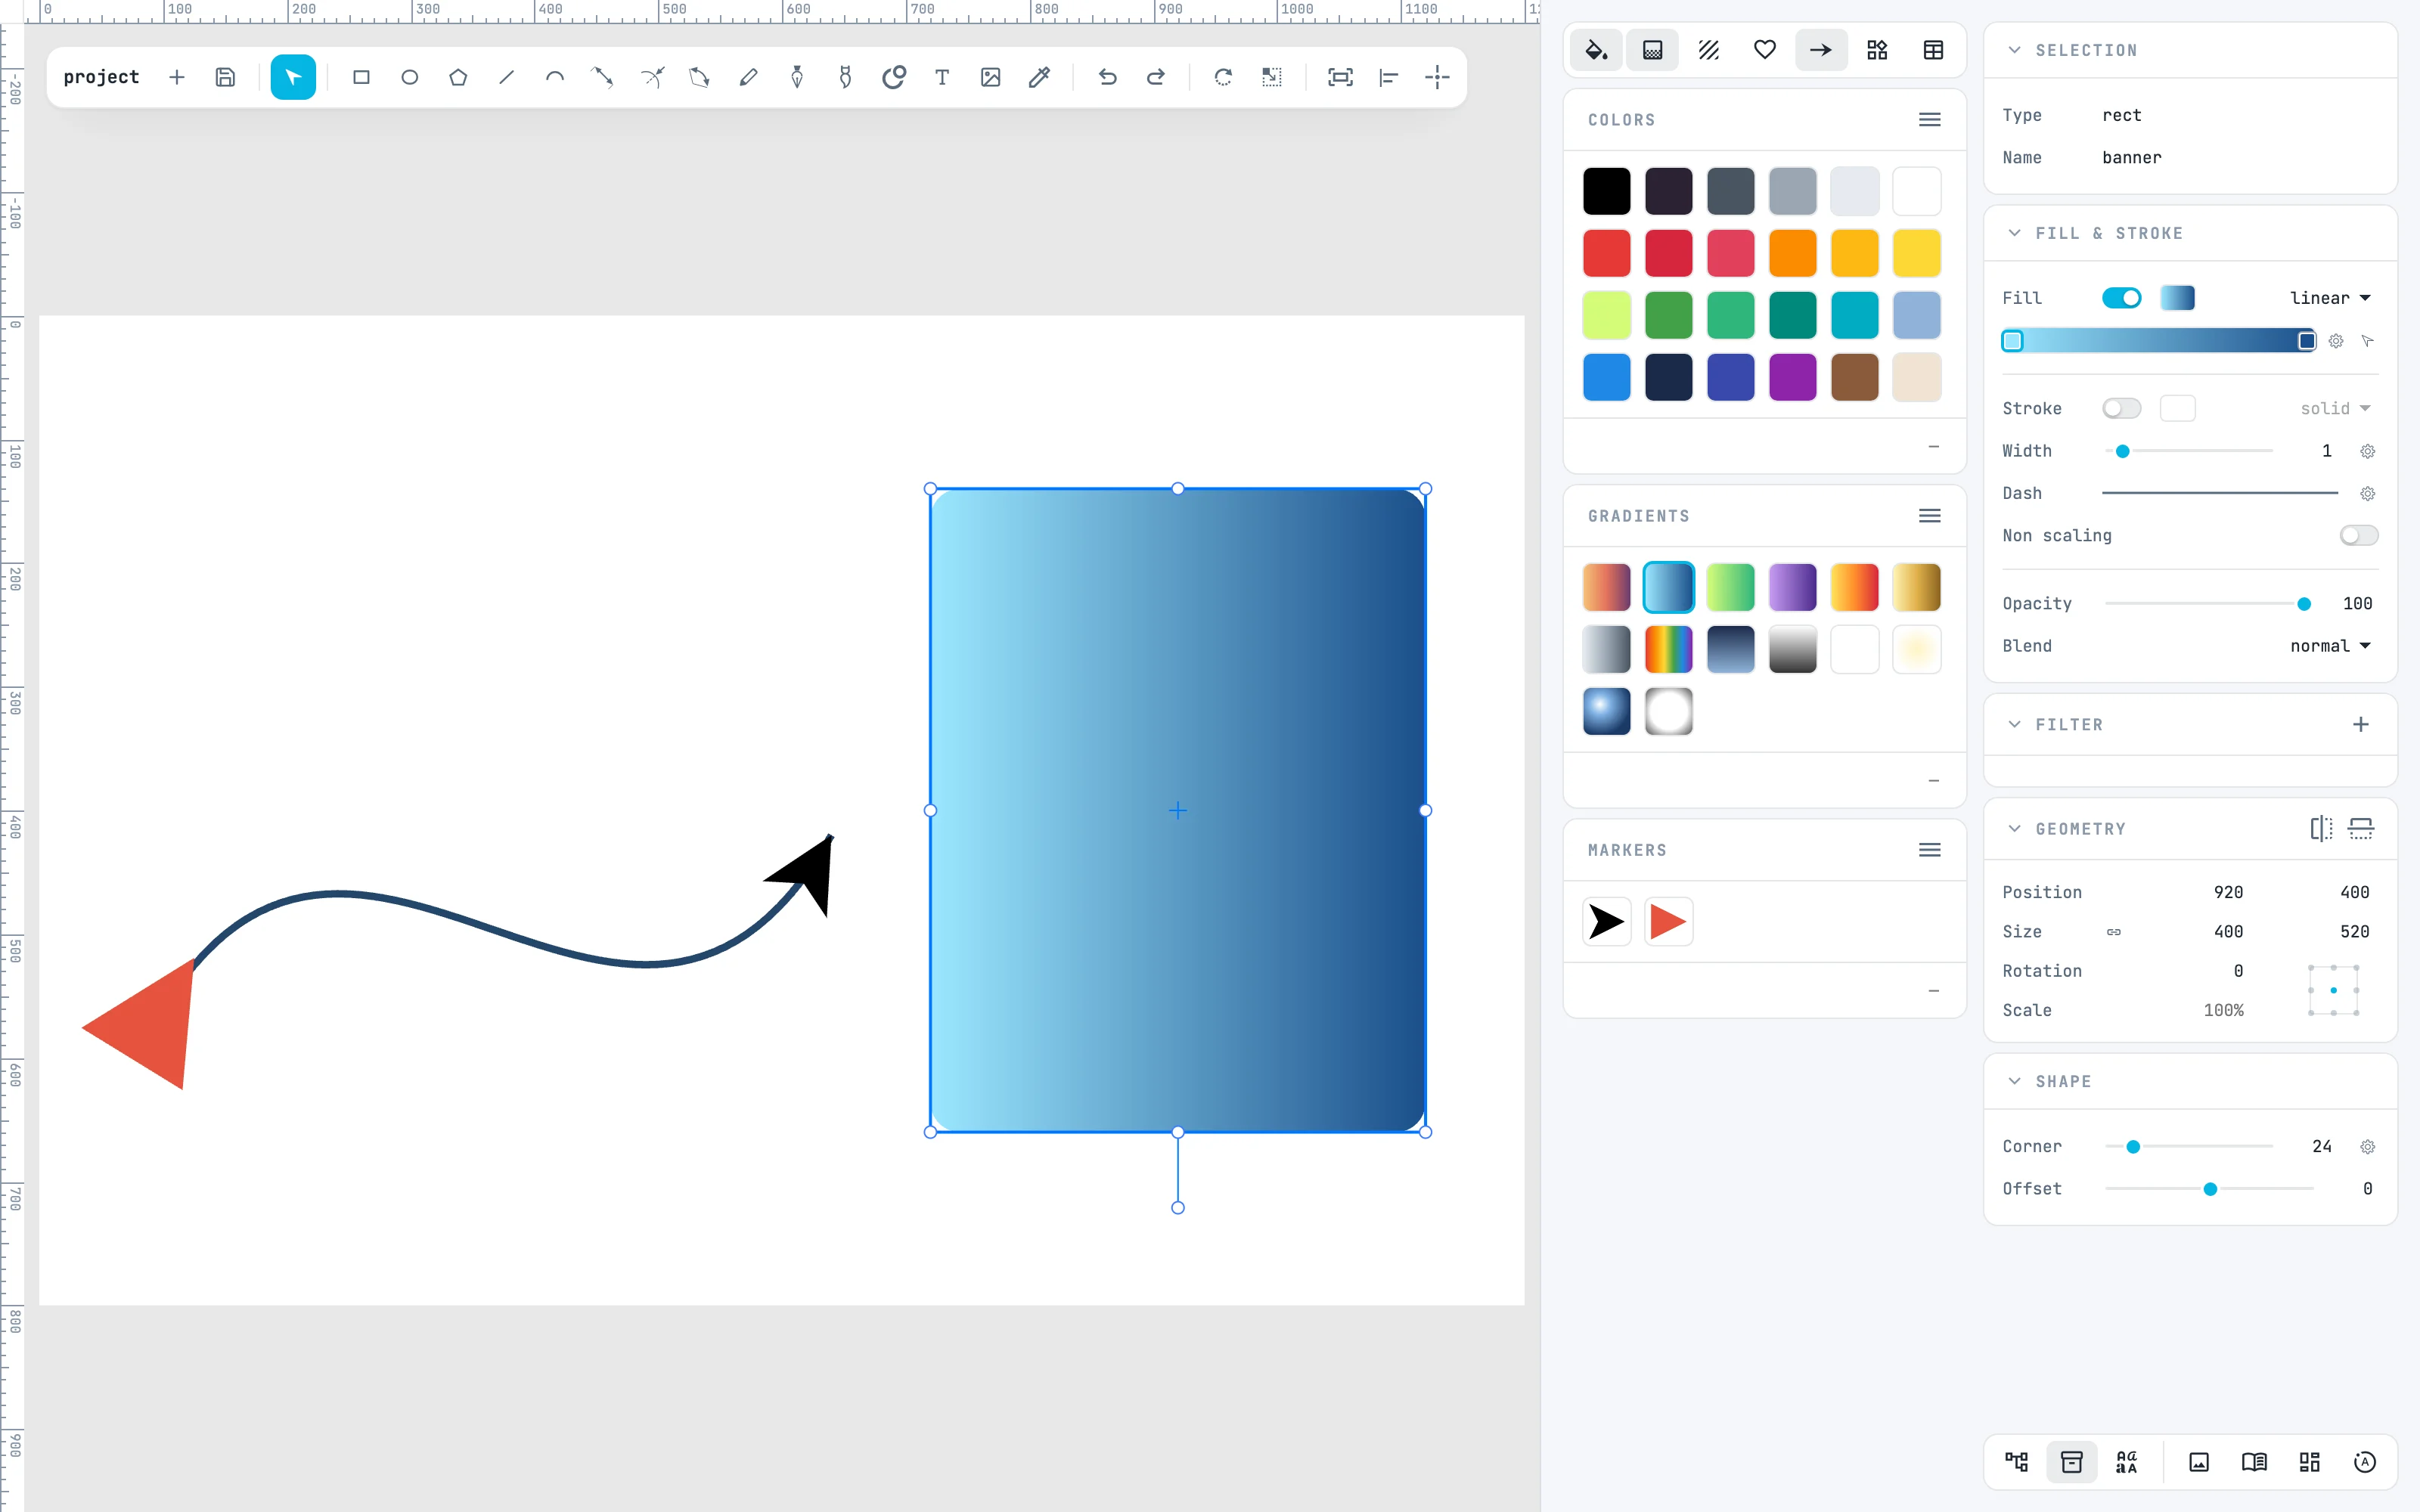
Task: Select the ellipse tool
Action: pyautogui.click(x=409, y=77)
